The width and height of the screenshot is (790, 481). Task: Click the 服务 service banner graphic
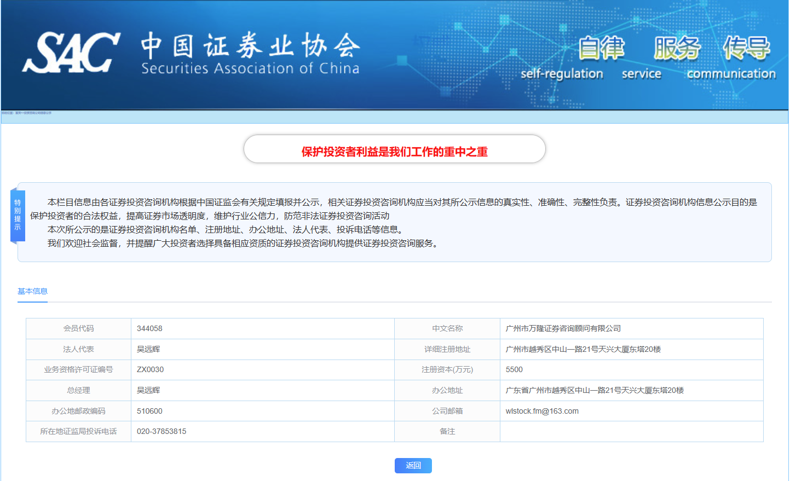[x=677, y=48]
